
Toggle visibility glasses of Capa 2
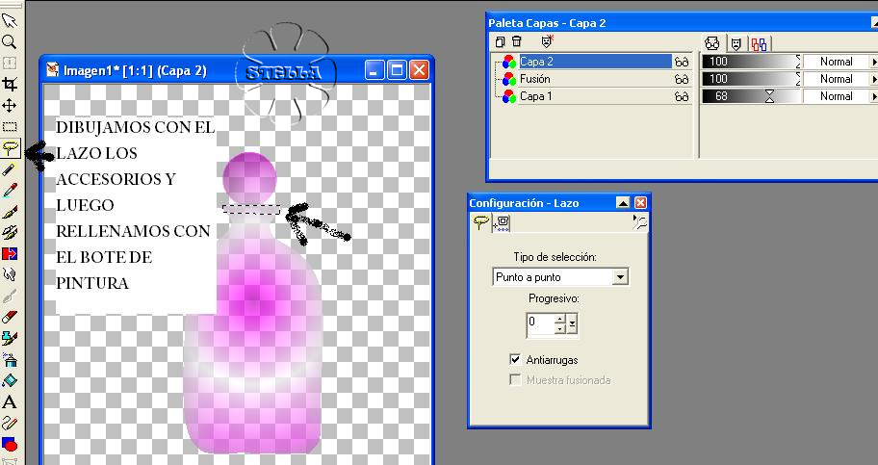pyautogui.click(x=682, y=63)
